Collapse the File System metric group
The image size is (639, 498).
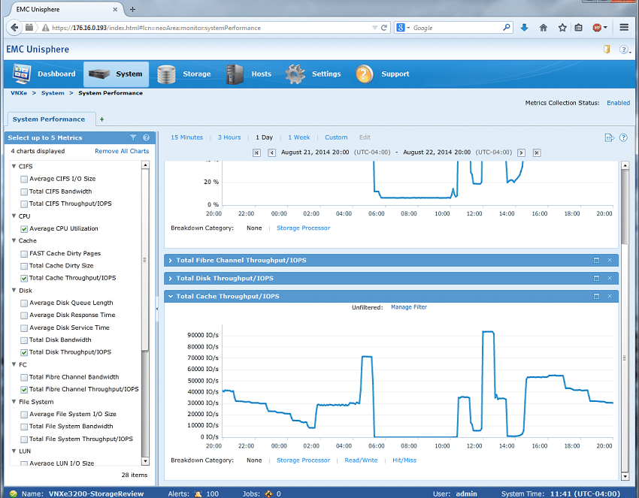point(14,402)
